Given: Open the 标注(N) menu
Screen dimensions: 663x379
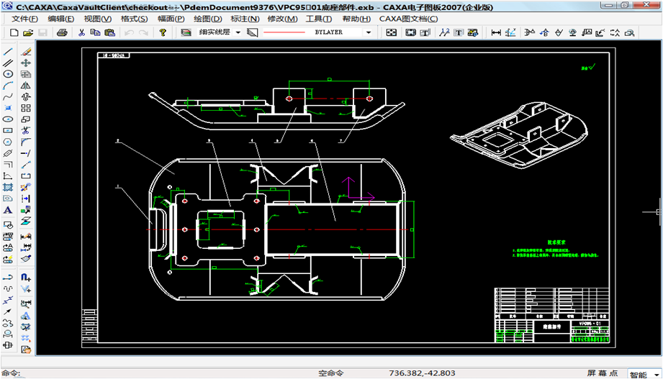Looking at the screenshot, I should (245, 19).
